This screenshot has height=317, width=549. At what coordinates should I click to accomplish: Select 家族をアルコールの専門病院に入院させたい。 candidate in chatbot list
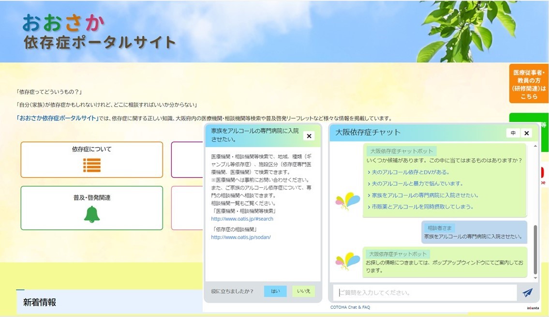(425, 195)
